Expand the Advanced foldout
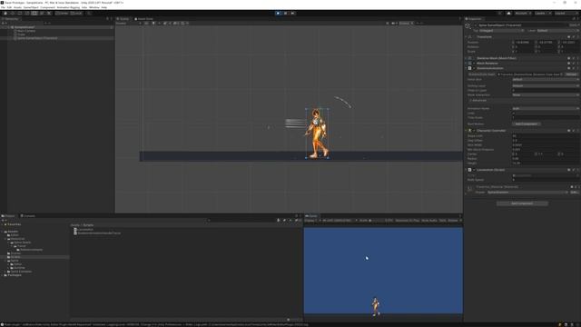 point(478,100)
